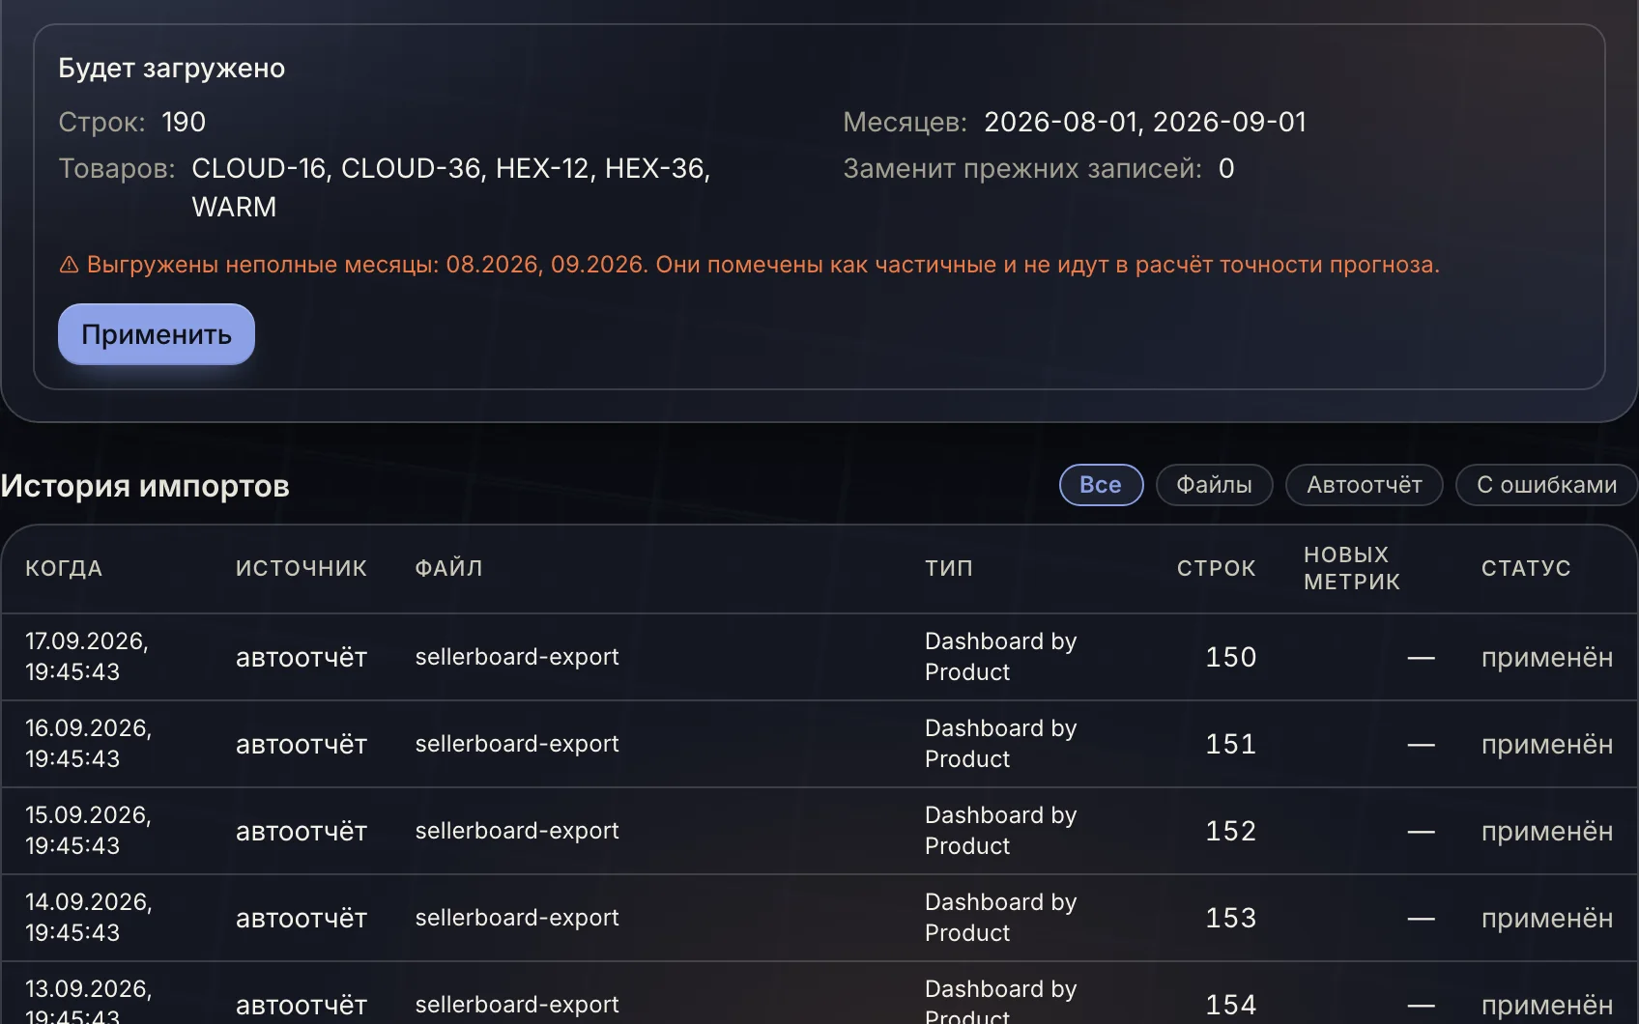
Task: Click sellerboard-export in the 16.09.2026 row
Action: pos(517,744)
